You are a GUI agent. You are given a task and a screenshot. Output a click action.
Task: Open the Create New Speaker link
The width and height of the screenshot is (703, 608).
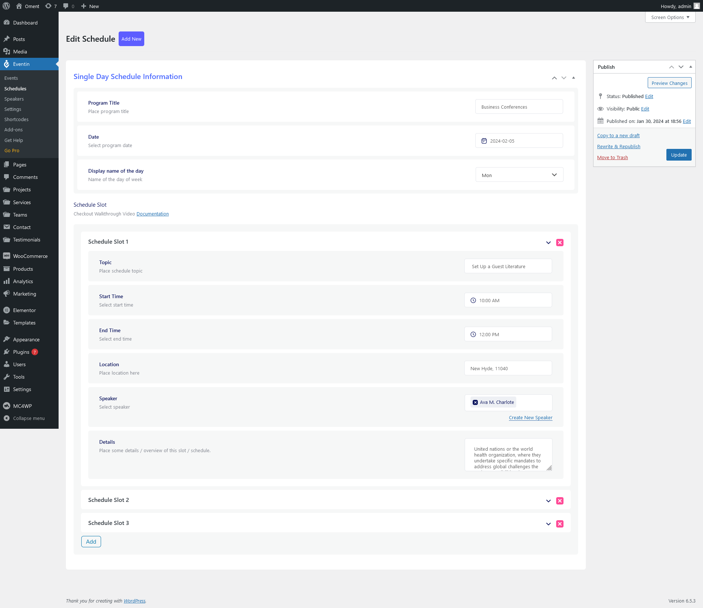pos(530,417)
